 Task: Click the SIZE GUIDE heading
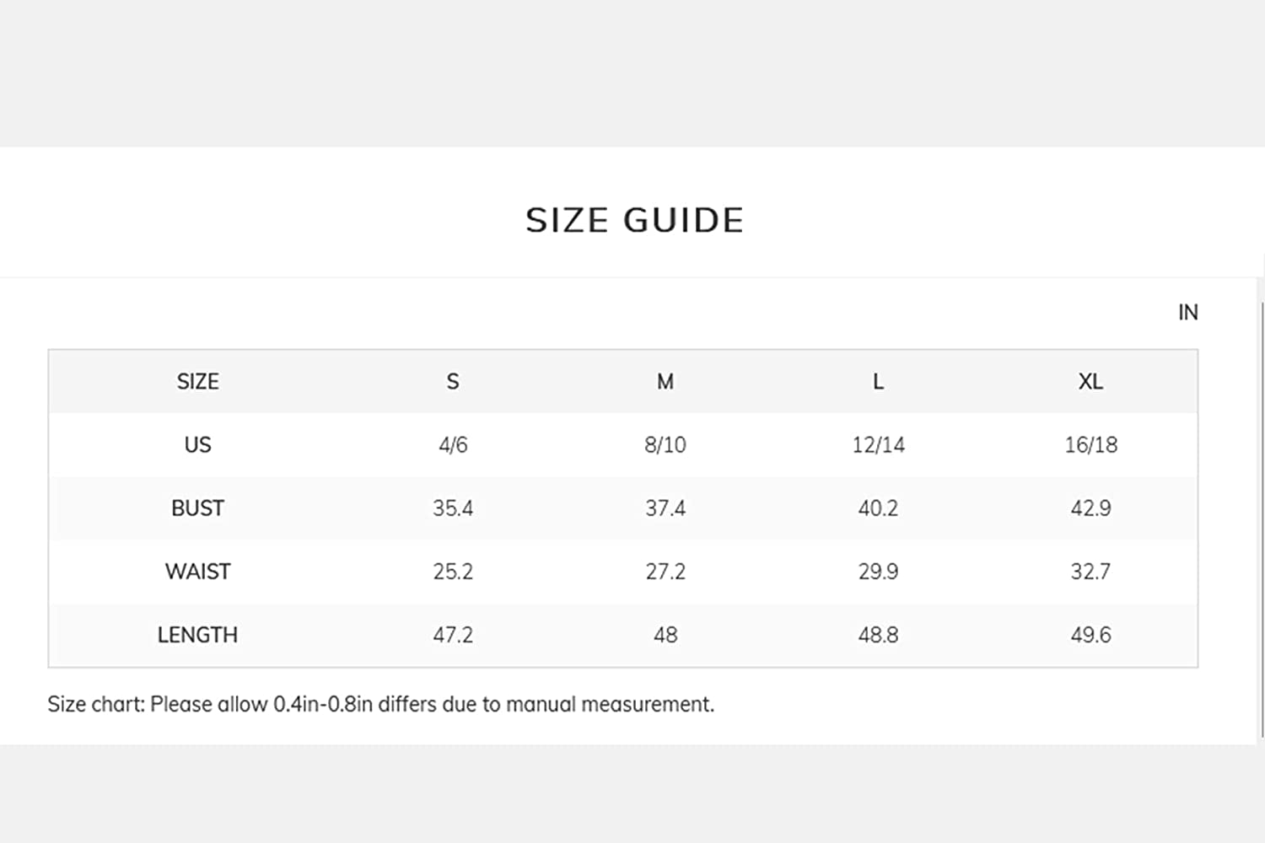tap(634, 221)
